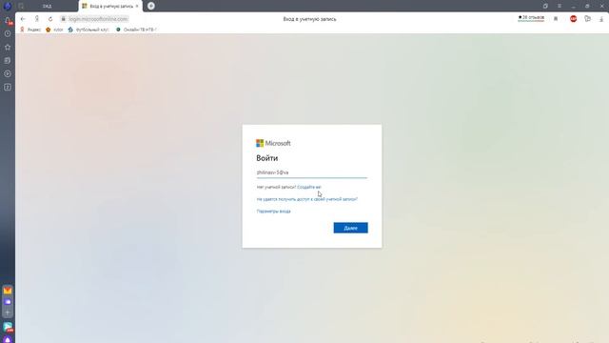Open the sign-in options link
Viewport: 609px width, 343px height.
pos(273,212)
